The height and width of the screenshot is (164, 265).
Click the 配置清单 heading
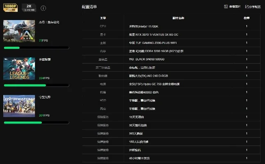click(89, 7)
